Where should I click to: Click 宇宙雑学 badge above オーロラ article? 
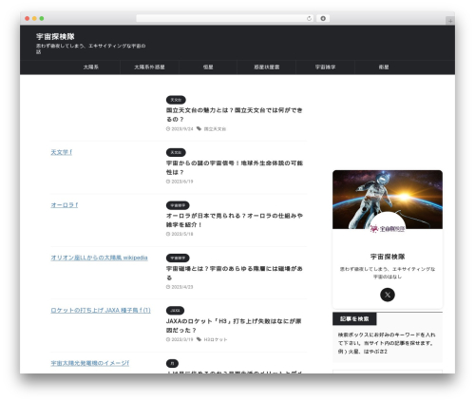(x=178, y=205)
